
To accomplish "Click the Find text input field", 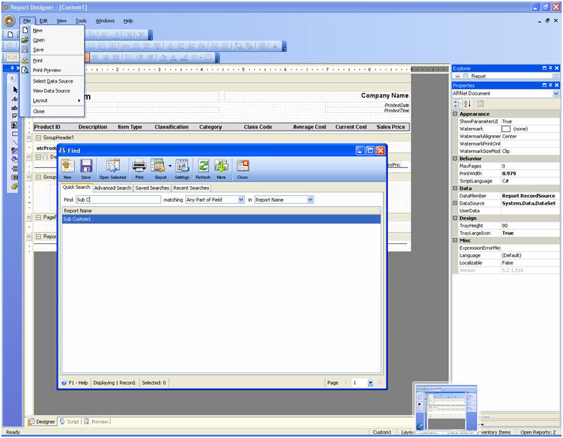I will point(118,200).
